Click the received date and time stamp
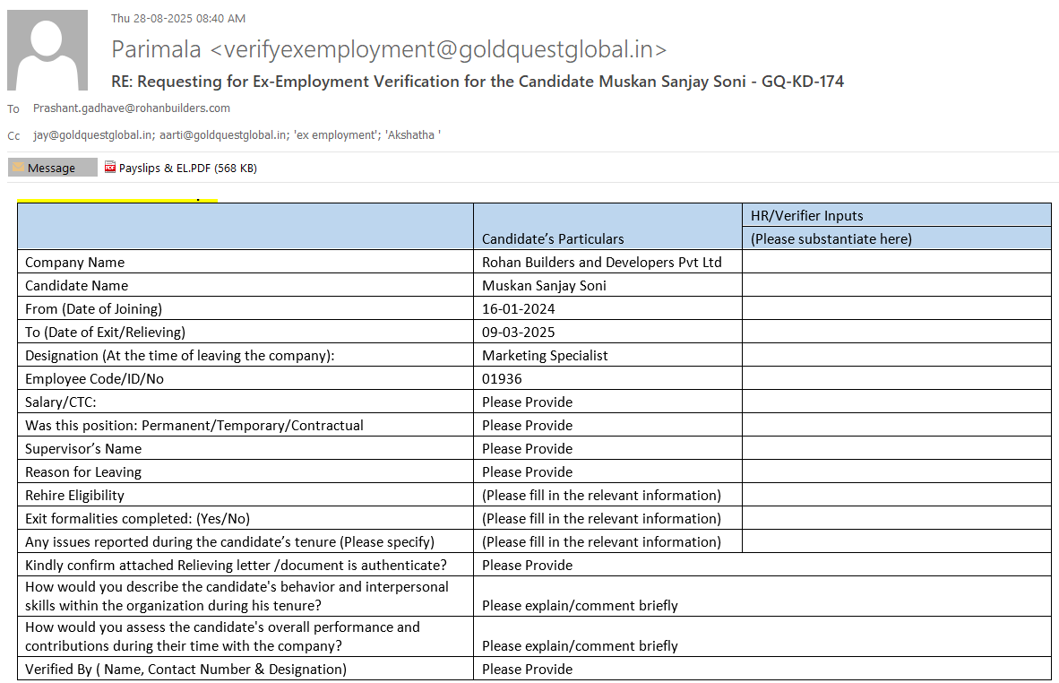Viewport: 1059px width, 683px height. tap(178, 18)
